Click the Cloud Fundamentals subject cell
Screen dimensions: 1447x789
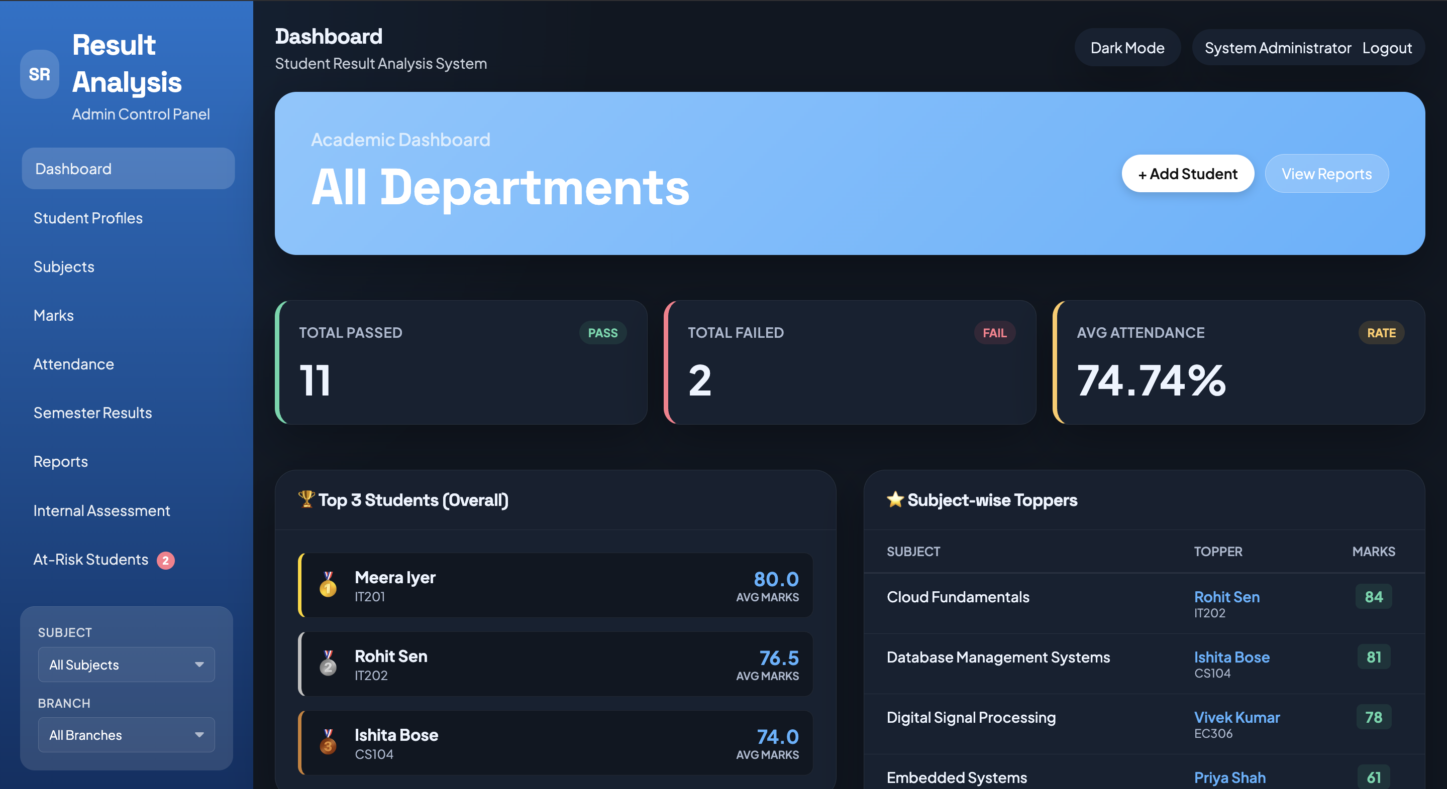click(958, 597)
